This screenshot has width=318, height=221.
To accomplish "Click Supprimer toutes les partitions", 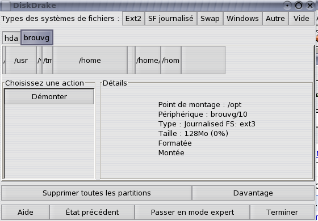I will click(97, 193).
